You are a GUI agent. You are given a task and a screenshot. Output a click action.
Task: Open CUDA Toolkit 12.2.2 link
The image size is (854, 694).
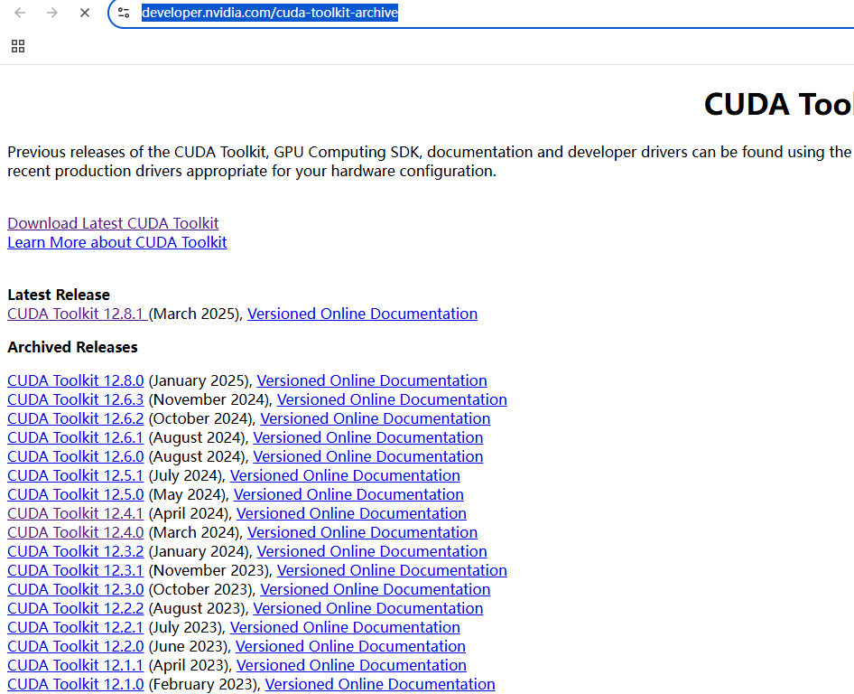pyautogui.click(x=76, y=609)
